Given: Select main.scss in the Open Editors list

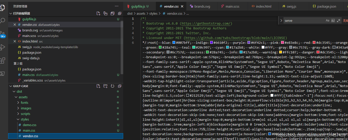Looking at the screenshot, I should coord(29,36).
